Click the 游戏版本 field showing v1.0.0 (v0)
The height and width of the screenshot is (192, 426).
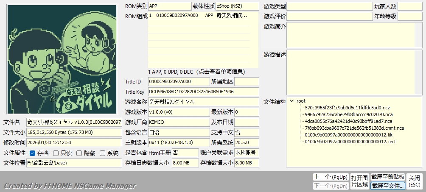[x=179, y=112]
